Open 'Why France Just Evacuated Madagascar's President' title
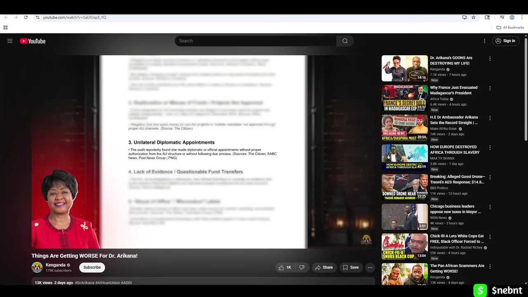The width and height of the screenshot is (528, 297). 454,90
